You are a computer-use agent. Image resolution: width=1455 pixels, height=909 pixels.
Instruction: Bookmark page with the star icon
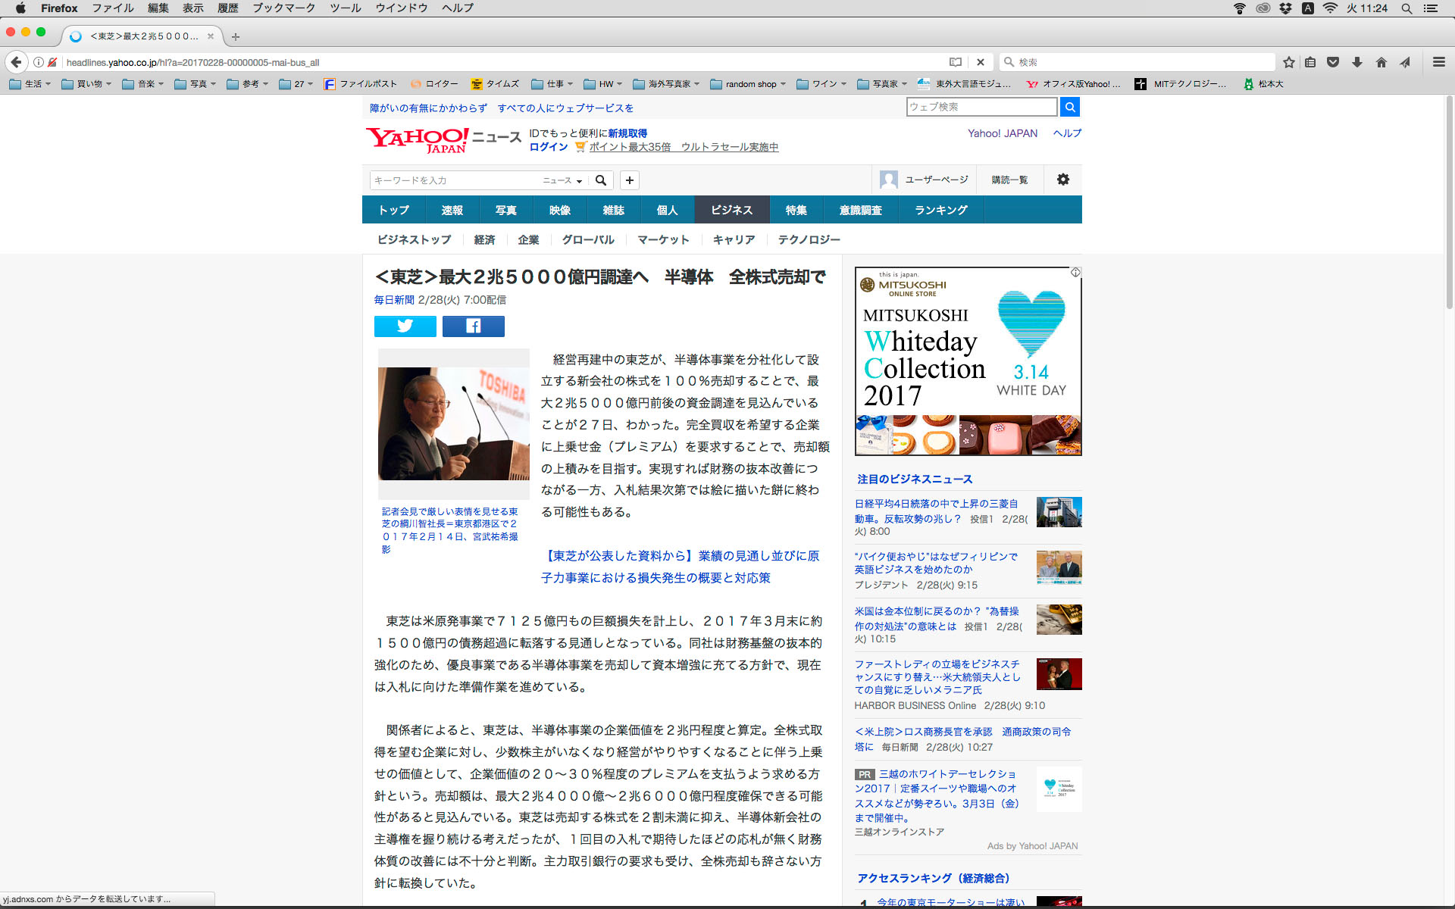pyautogui.click(x=1288, y=62)
